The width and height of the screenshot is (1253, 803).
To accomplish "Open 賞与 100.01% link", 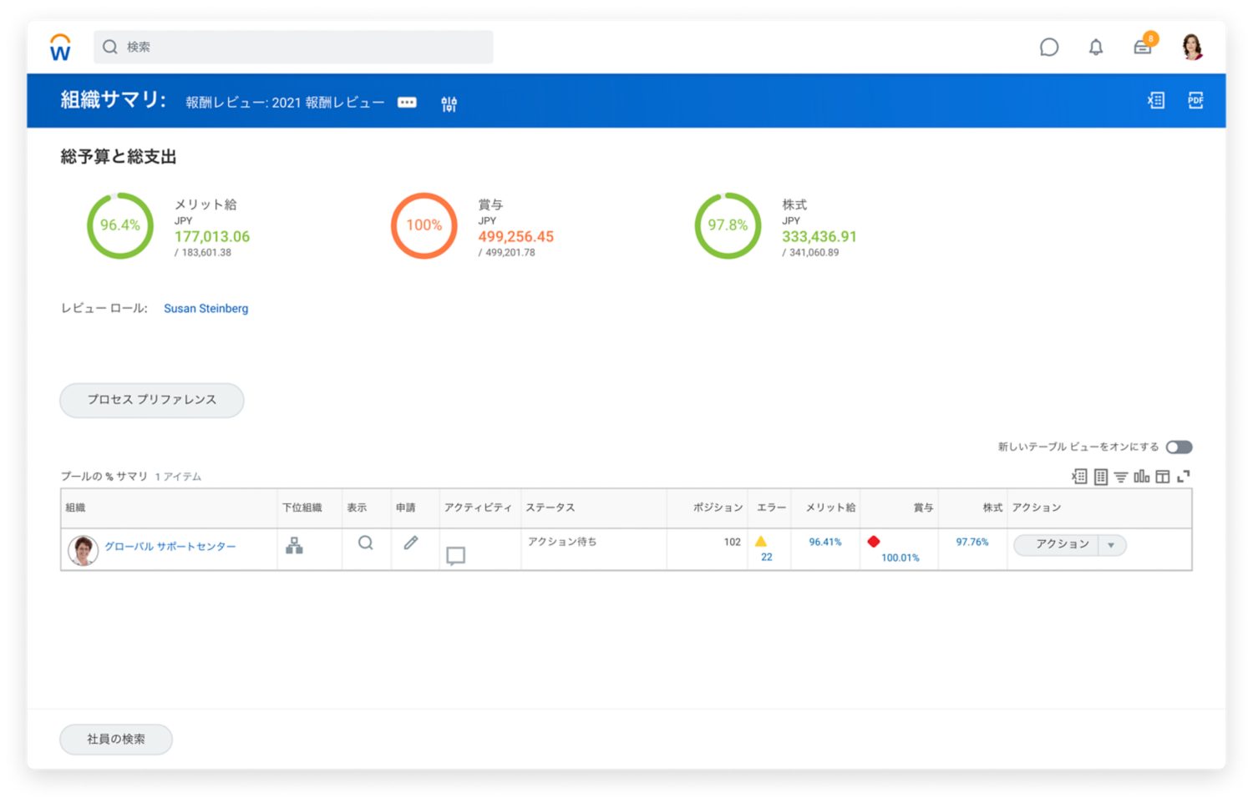I will tap(900, 558).
